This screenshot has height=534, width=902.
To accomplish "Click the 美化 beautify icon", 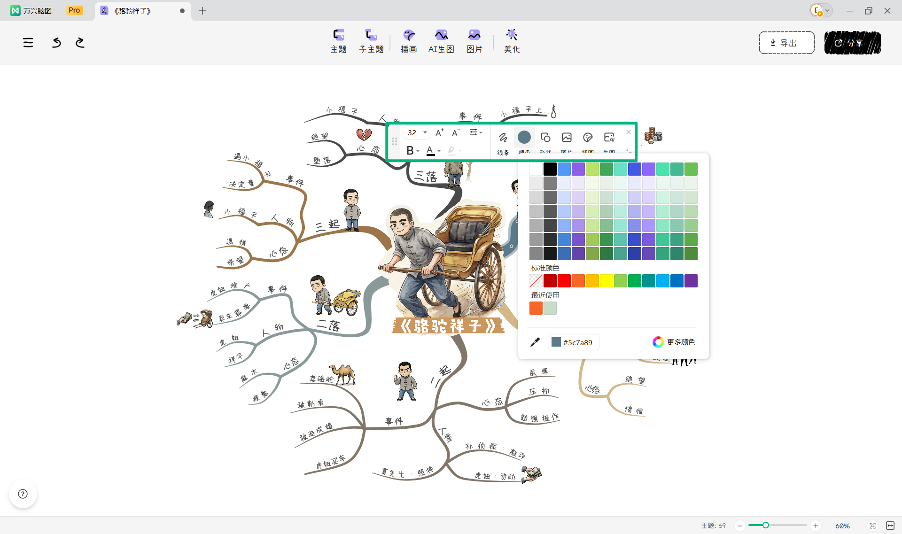I will (512, 41).
